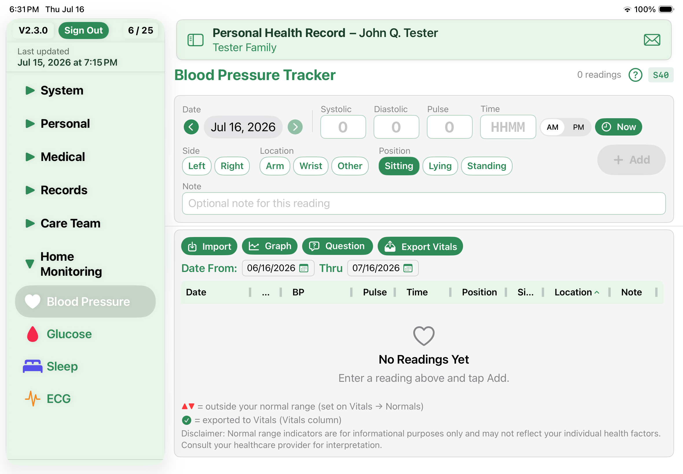Click the S40 screen code badge
Image resolution: width=683 pixels, height=474 pixels.
click(x=660, y=75)
